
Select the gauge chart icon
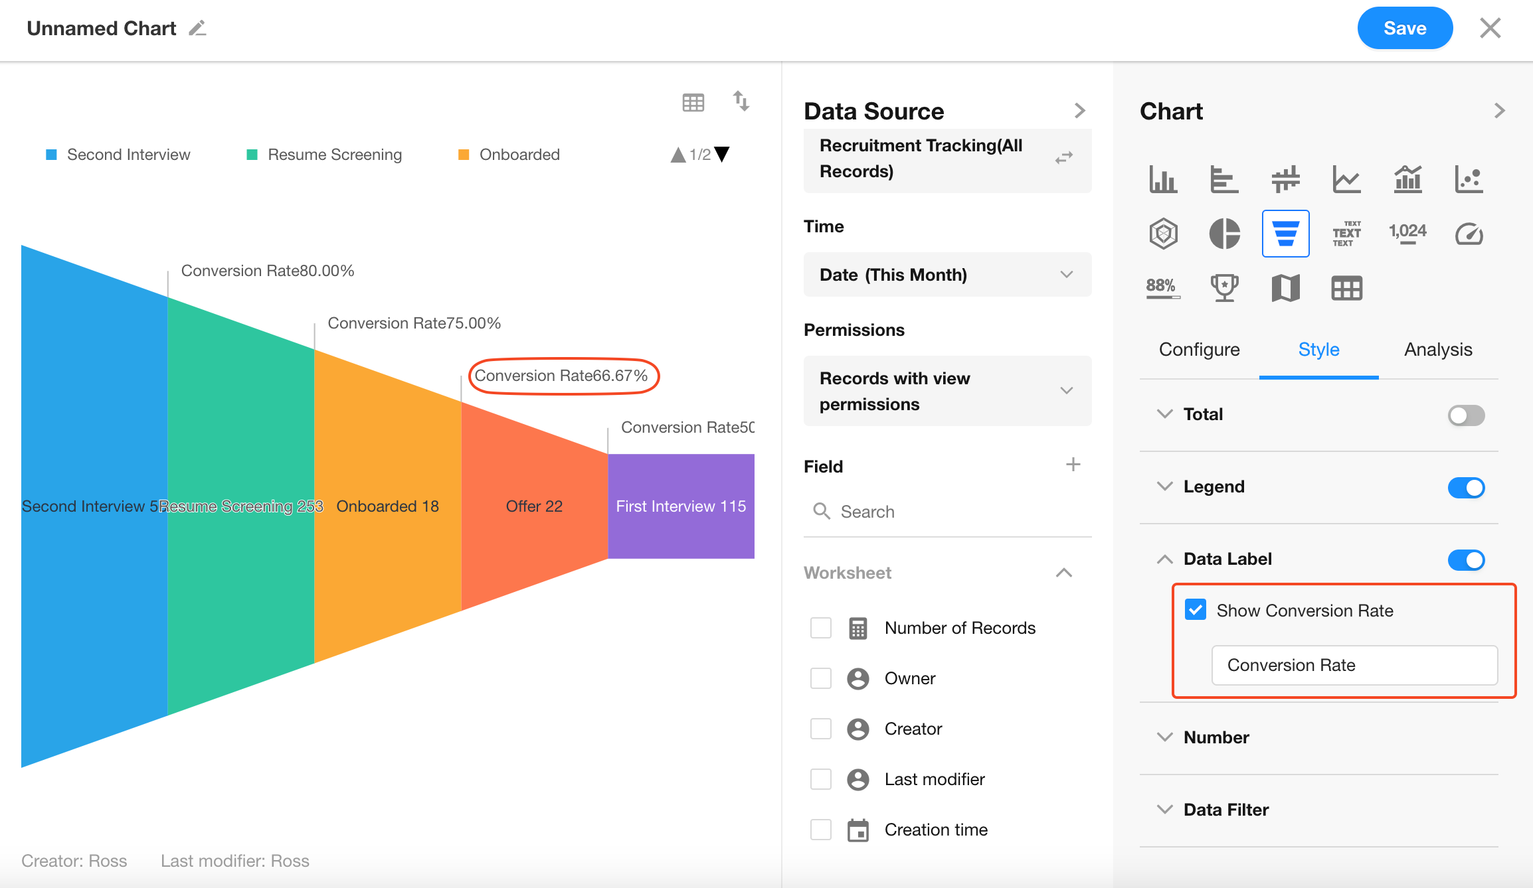click(1469, 234)
